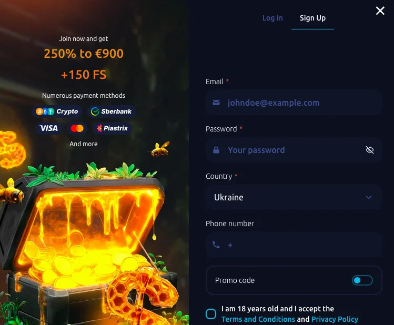Close the sign up dialog
This screenshot has height=325, width=394.
[380, 11]
